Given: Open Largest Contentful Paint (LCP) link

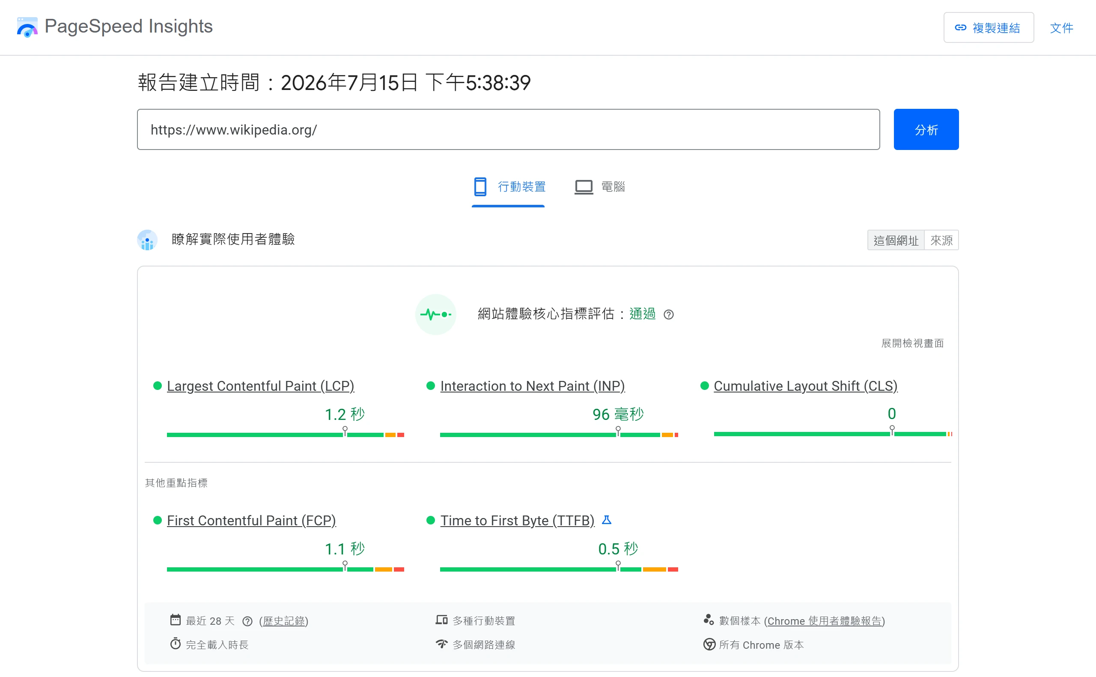Looking at the screenshot, I should click(x=260, y=386).
